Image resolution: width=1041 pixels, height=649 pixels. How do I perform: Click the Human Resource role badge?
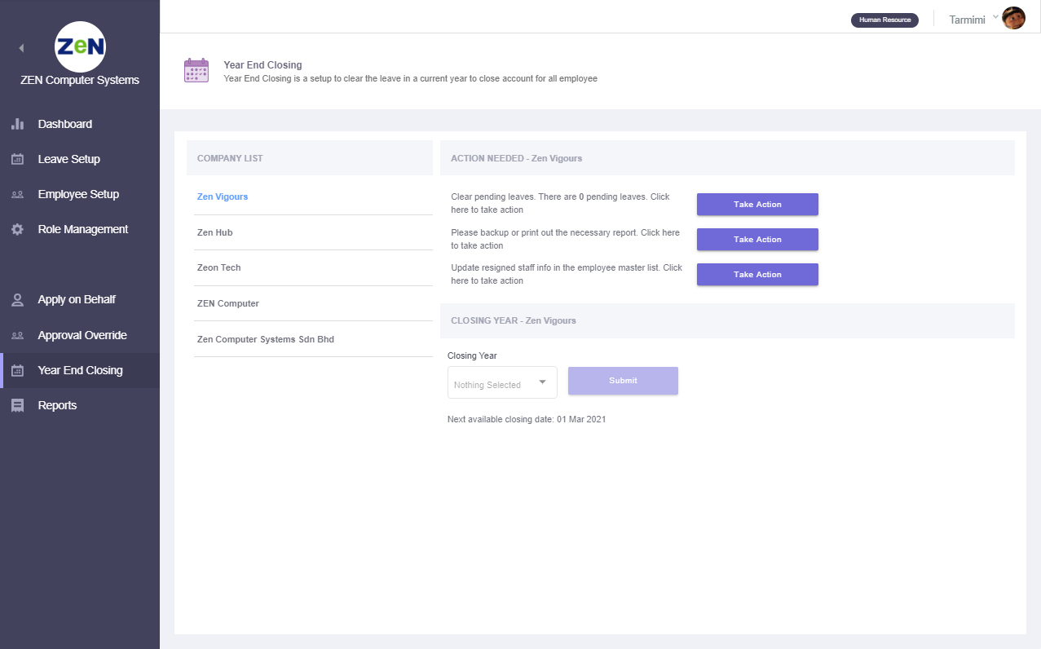pyautogui.click(x=884, y=20)
